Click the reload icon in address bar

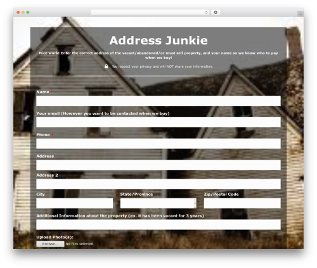click(206, 13)
